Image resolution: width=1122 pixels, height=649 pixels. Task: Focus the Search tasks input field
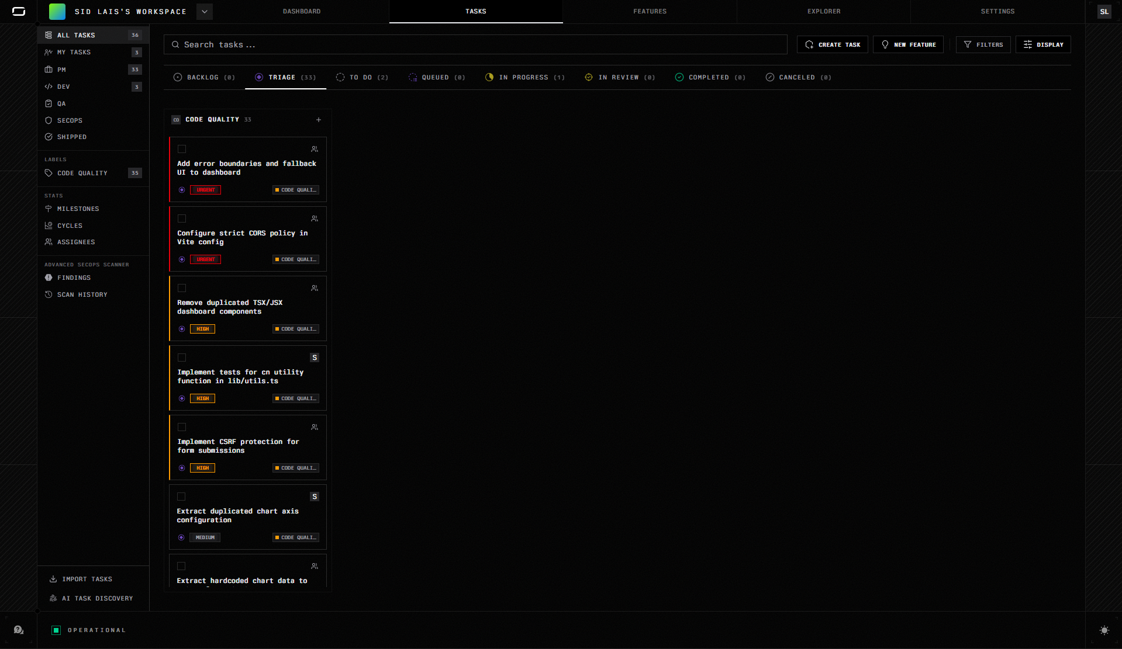point(475,44)
